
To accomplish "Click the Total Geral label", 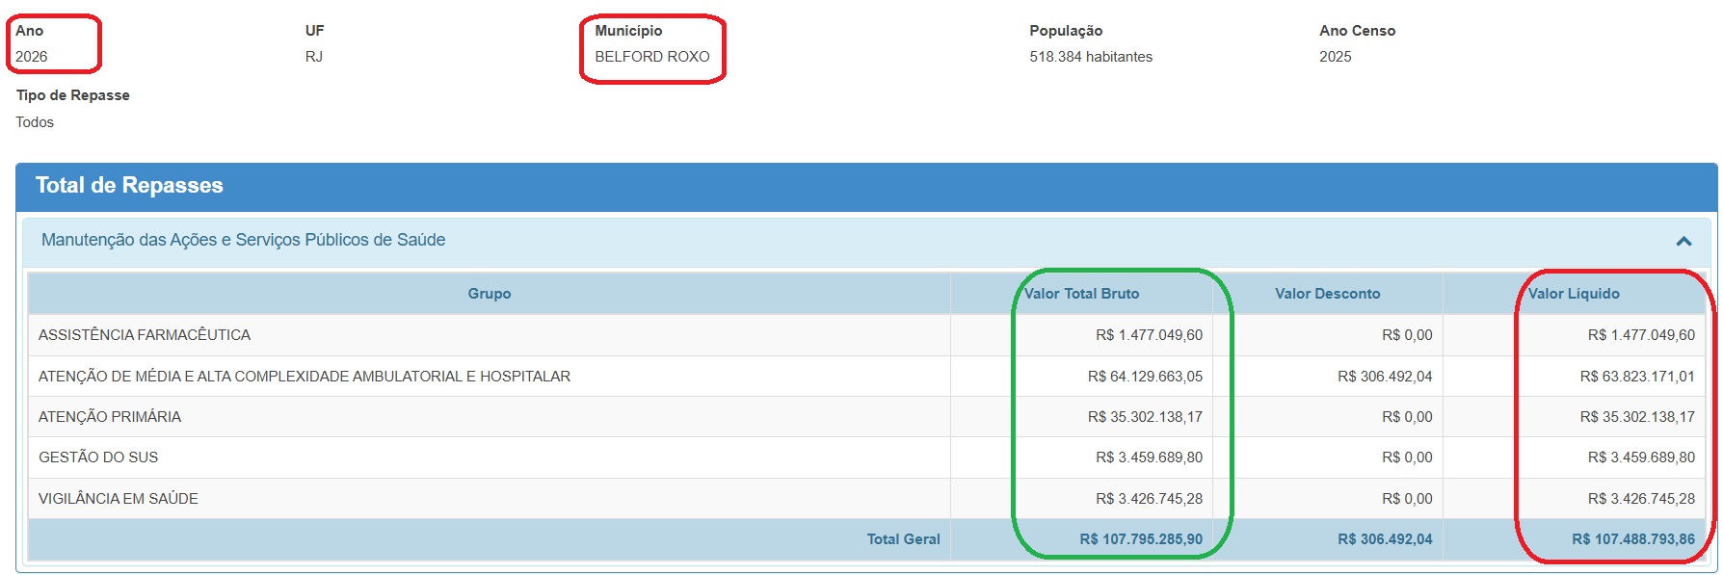I will click(x=903, y=539).
